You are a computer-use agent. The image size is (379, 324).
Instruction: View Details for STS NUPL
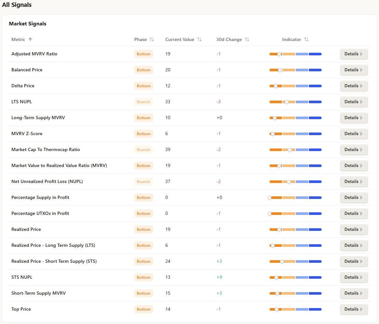click(354, 277)
